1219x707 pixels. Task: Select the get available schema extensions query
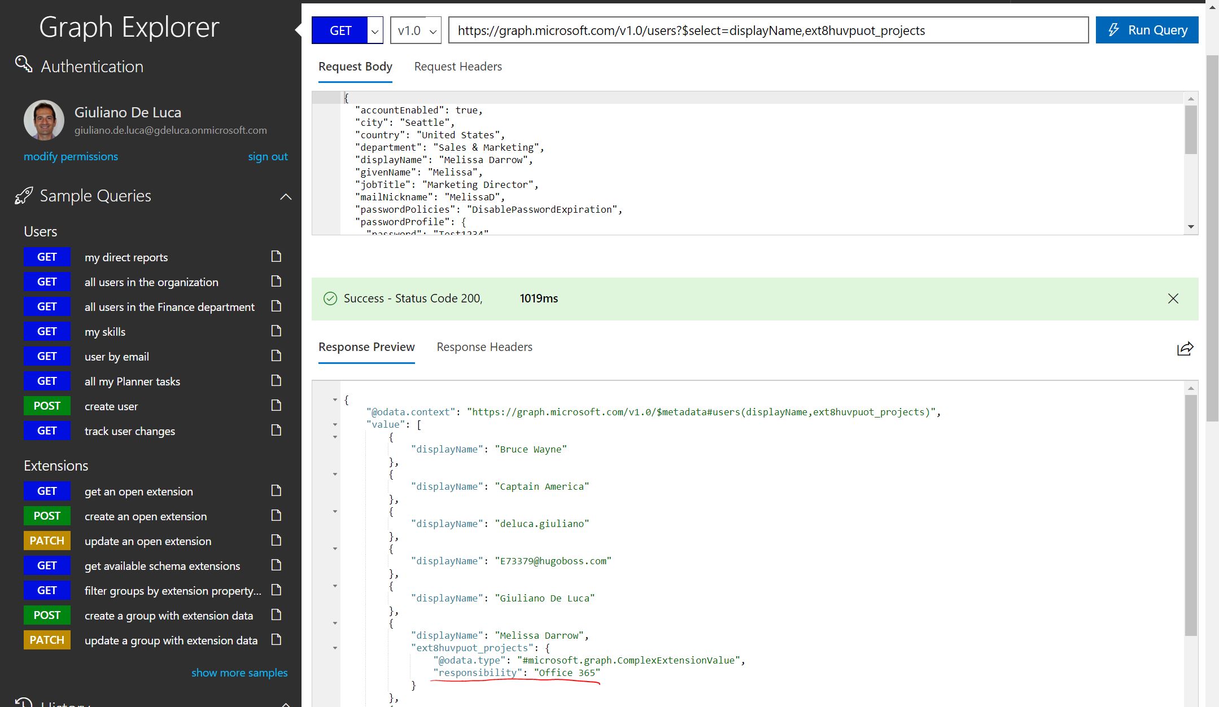pos(162,566)
